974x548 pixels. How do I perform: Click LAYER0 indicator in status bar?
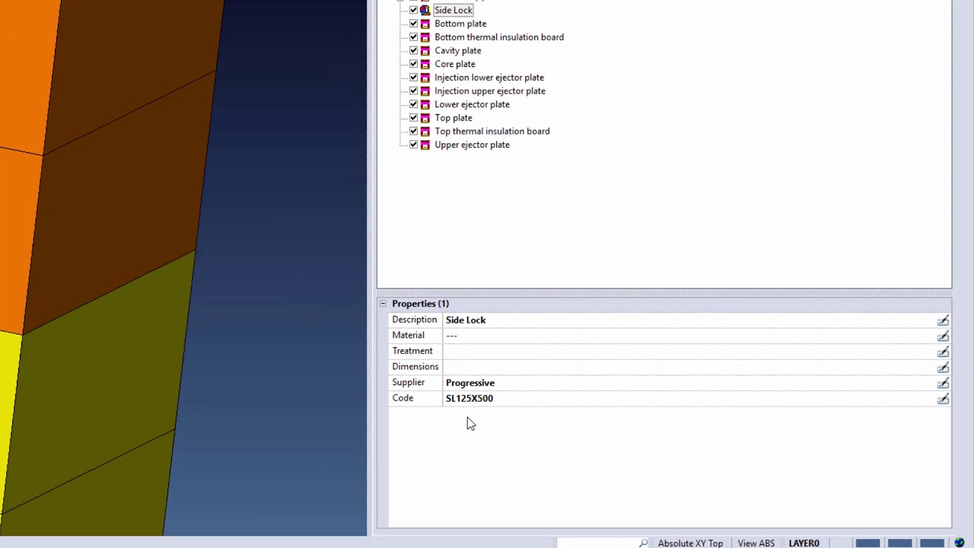click(x=804, y=543)
